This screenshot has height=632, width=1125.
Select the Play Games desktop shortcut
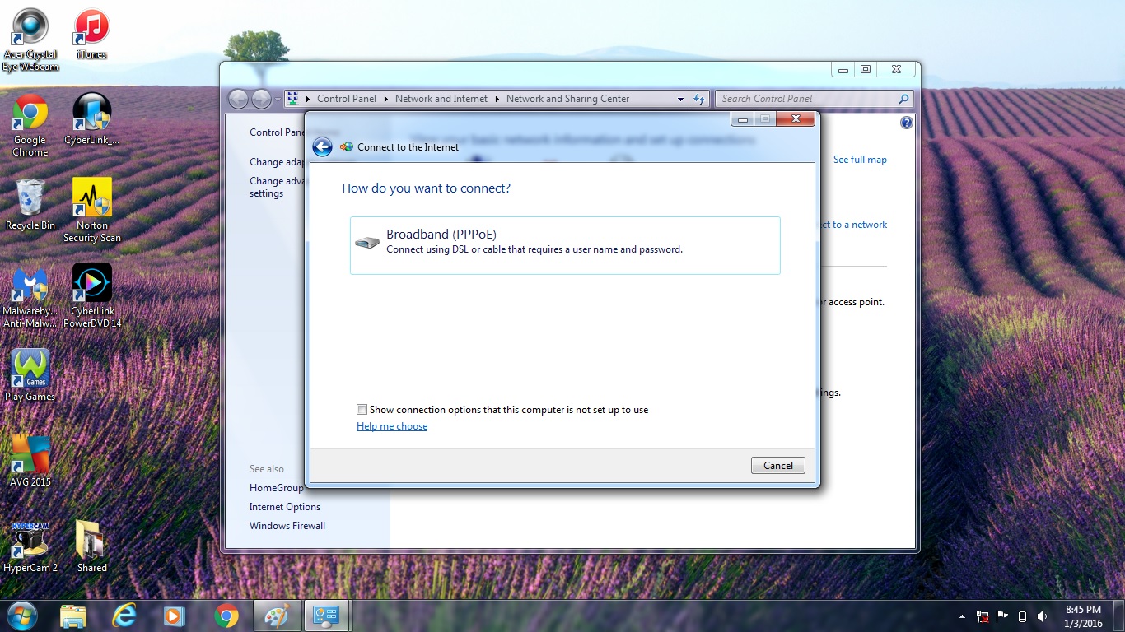(30, 376)
